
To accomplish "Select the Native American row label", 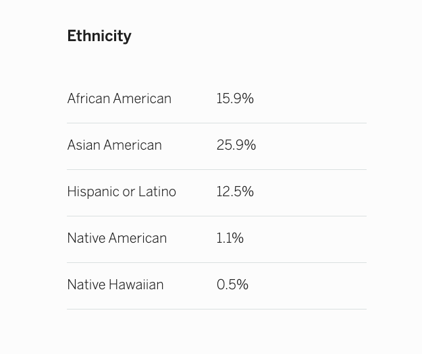I will click(x=117, y=239).
